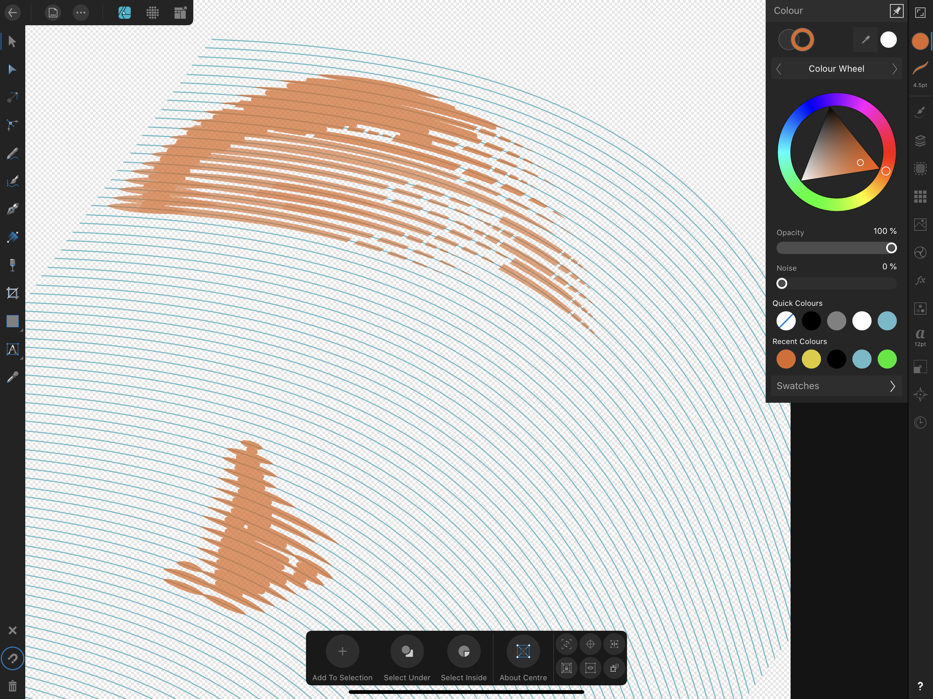Select the Vector Brush tool
This screenshot has width=933, height=699.
(x=13, y=181)
